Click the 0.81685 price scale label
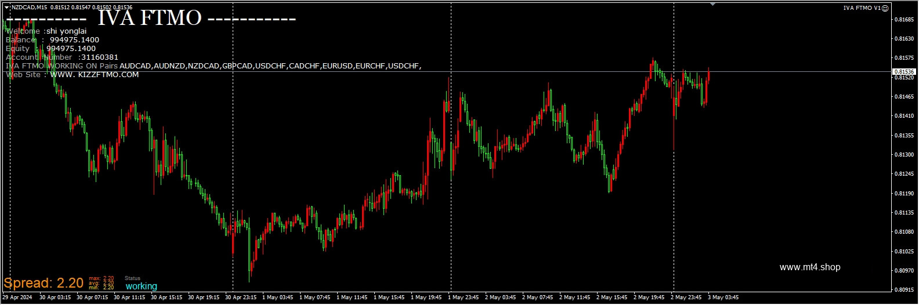 pos(904,20)
